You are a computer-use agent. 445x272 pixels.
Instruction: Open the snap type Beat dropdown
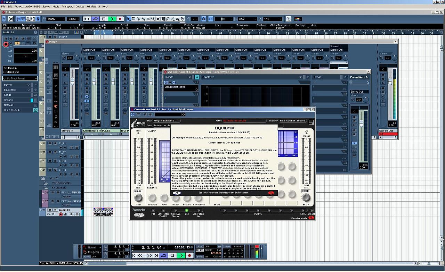tap(248, 19)
